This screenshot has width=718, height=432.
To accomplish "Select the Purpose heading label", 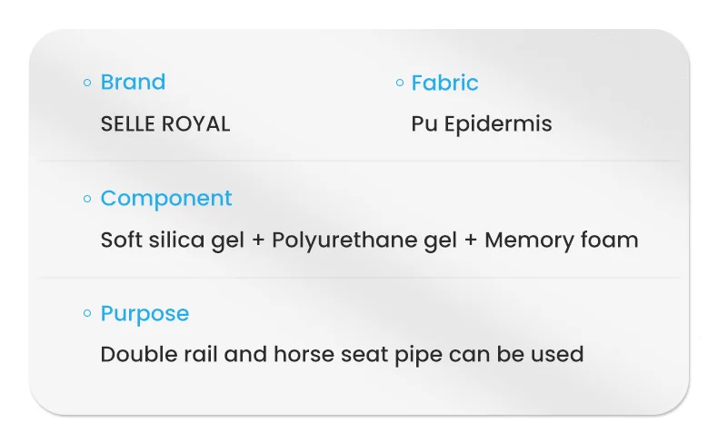I will pyautogui.click(x=145, y=315).
